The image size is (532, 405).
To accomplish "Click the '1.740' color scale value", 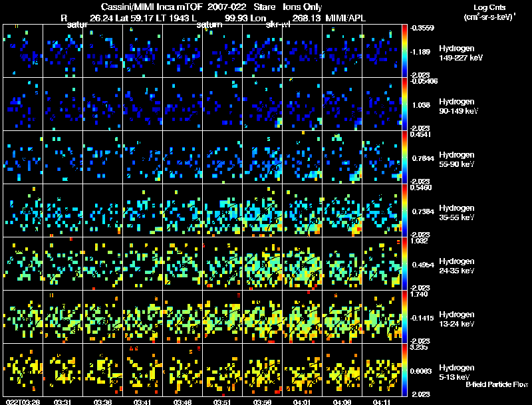I will [419, 294].
